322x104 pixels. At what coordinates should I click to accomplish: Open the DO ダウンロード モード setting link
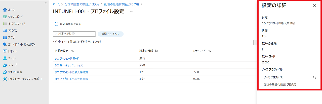coord(67,58)
